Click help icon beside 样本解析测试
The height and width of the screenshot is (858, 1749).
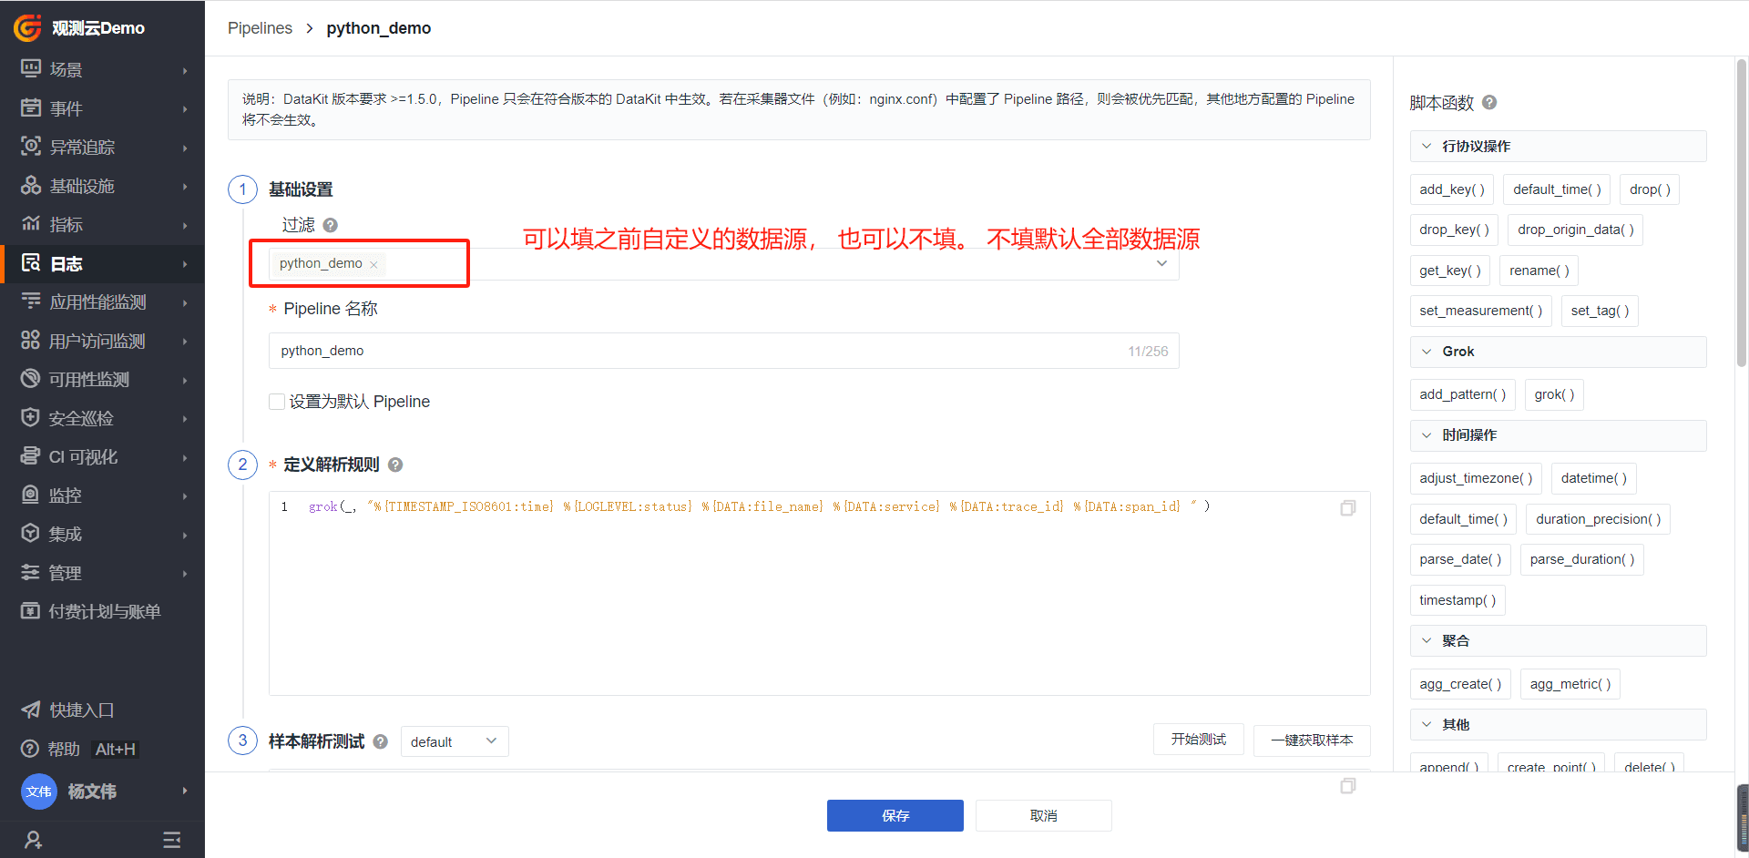pos(381,741)
